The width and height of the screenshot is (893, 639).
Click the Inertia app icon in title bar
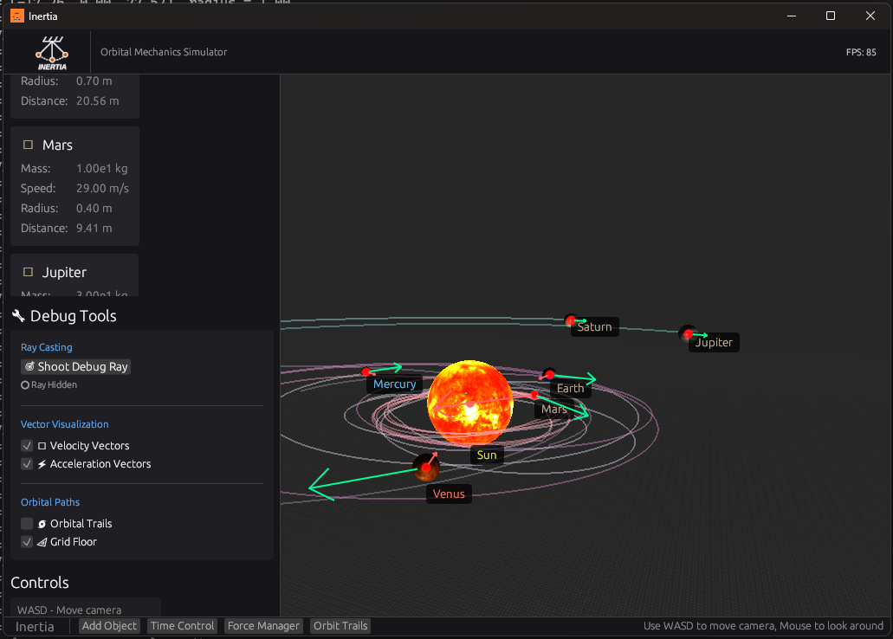click(x=17, y=16)
